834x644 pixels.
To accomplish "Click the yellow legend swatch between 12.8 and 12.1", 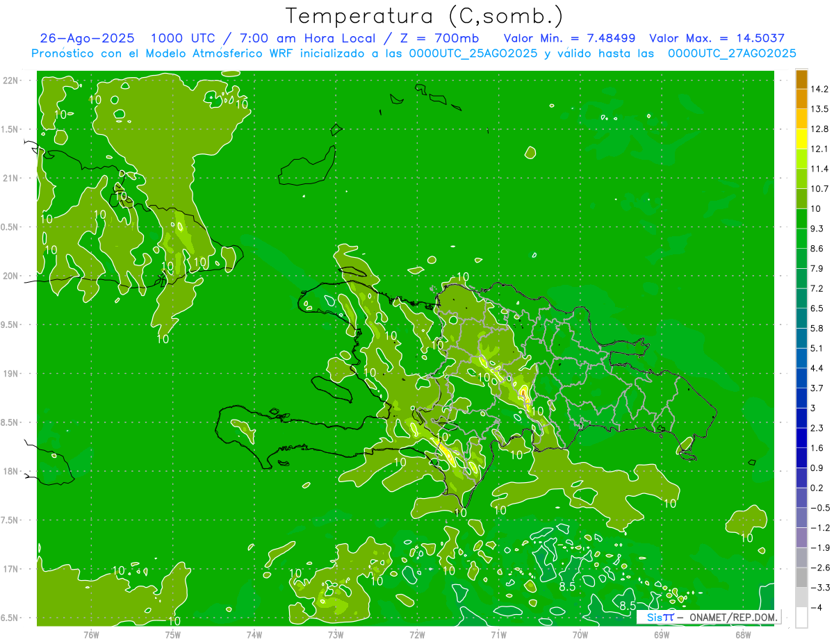I will (x=801, y=139).
